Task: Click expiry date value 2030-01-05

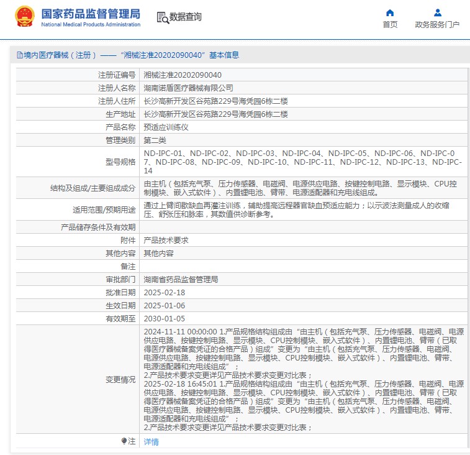Action: [x=165, y=318]
